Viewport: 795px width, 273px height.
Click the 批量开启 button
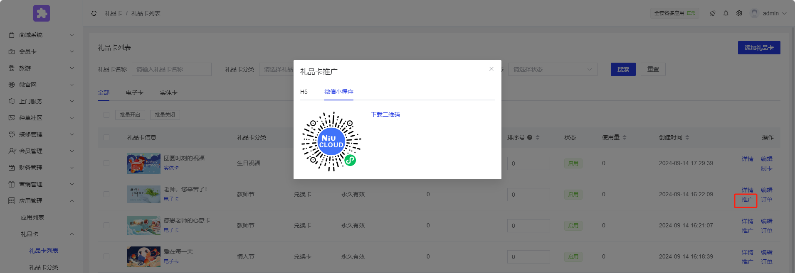[130, 115]
